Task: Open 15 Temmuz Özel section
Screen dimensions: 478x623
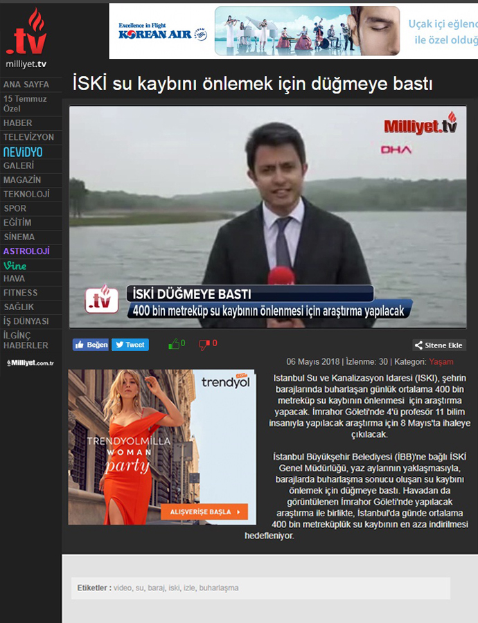Action: tap(25, 104)
